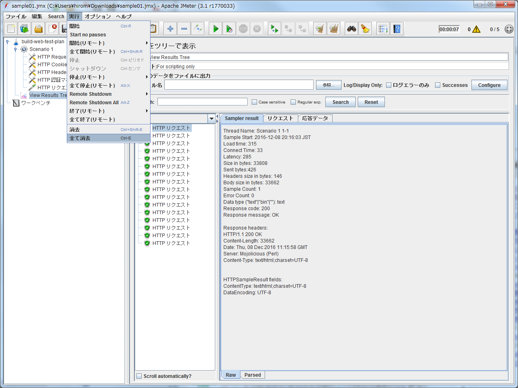Select ワークベンチ in the test plan tree
This screenshot has height=388, width=518.
click(x=36, y=103)
